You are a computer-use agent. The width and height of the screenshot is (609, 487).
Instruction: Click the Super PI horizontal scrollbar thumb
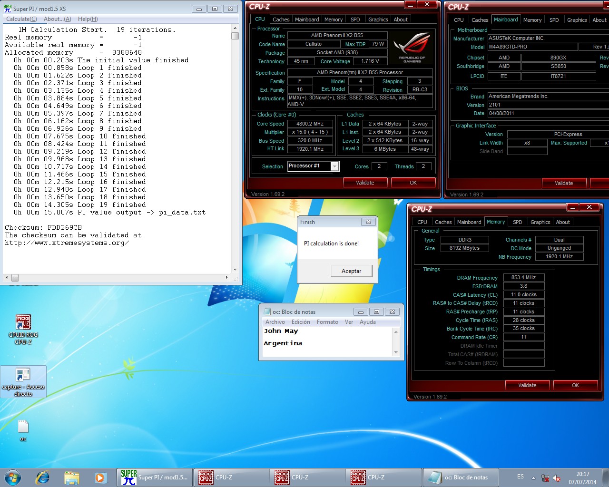(x=15, y=278)
